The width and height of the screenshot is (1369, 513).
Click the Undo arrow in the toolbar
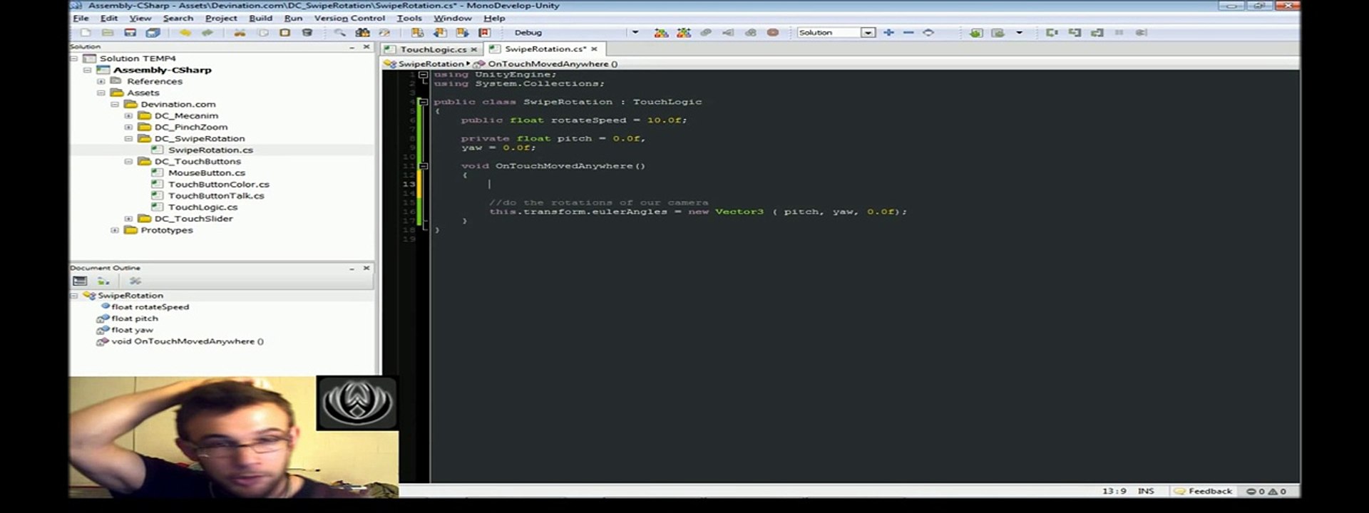[x=185, y=33]
